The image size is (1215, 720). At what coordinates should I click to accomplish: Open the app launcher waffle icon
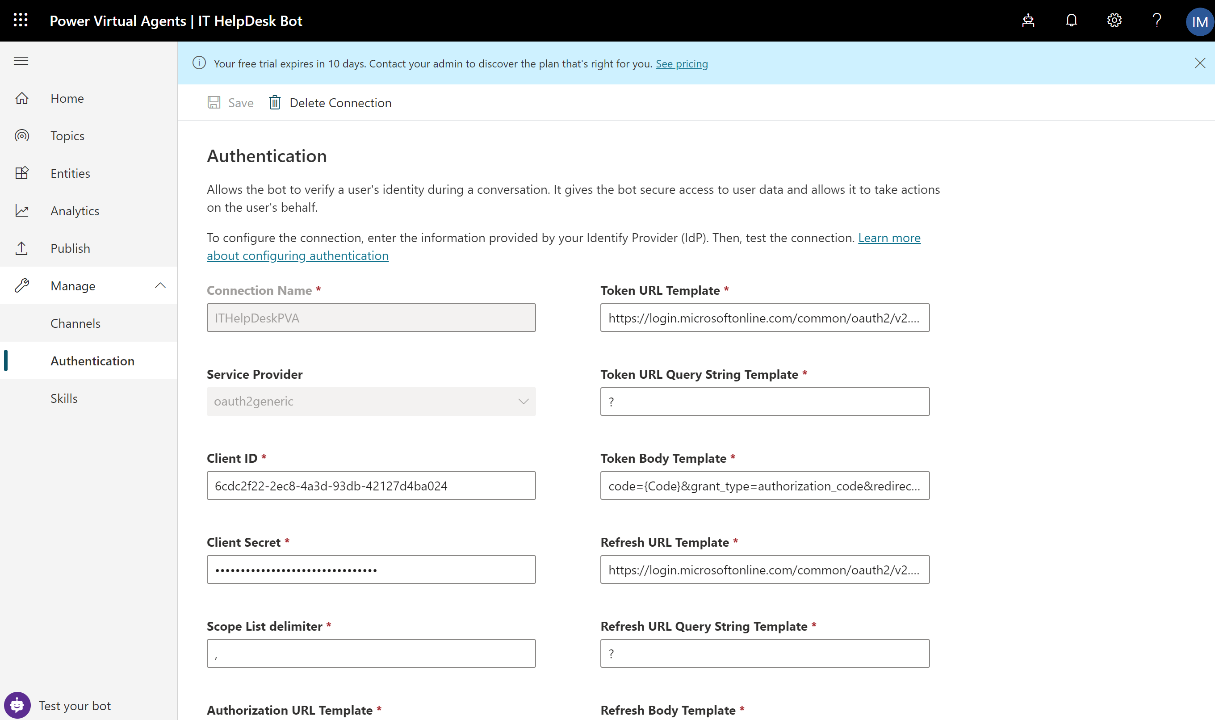(21, 21)
